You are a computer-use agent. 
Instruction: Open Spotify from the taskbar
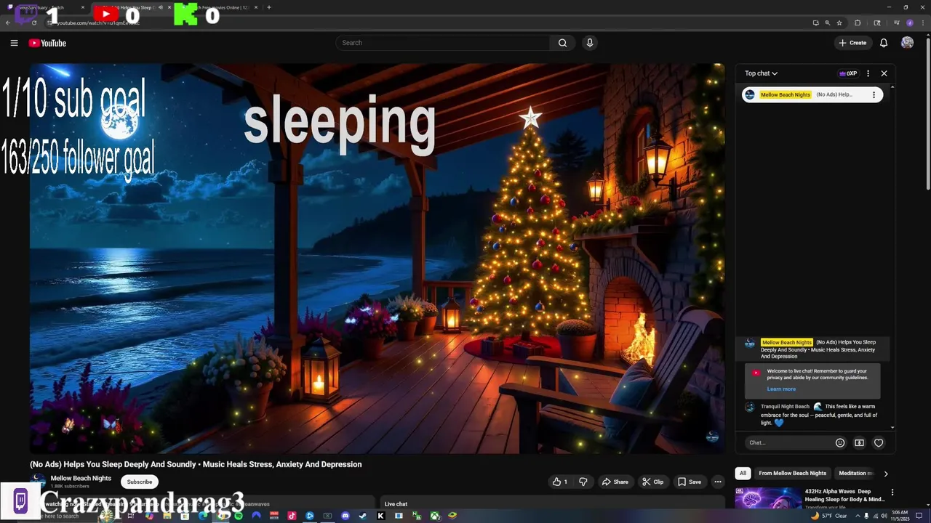[239, 516]
